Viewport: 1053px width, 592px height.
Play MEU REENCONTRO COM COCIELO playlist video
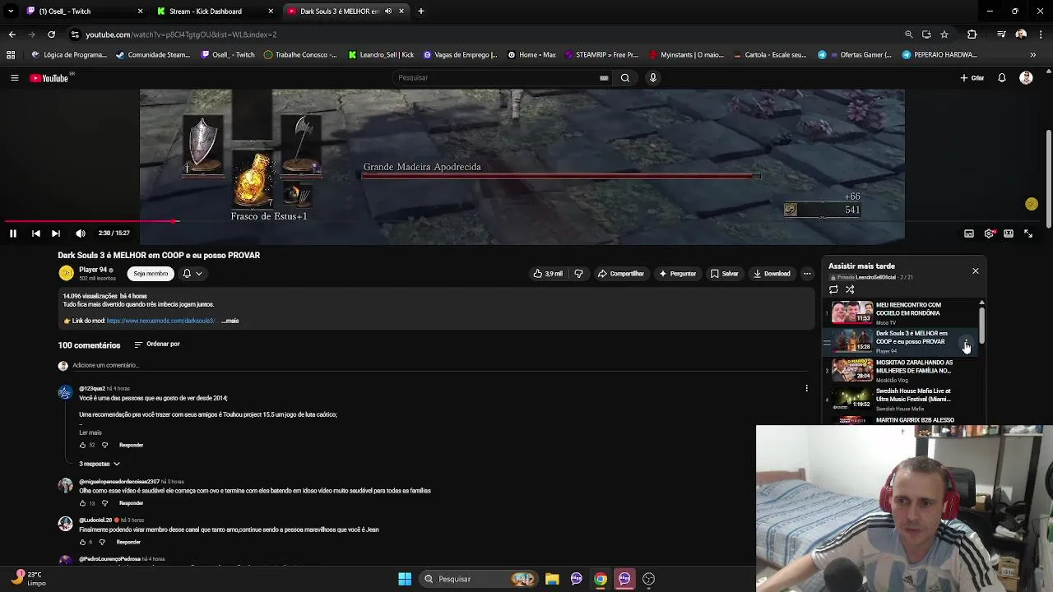click(x=897, y=312)
